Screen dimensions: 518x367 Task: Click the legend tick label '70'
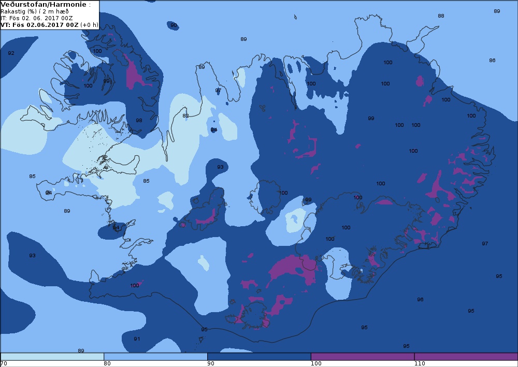4,363
